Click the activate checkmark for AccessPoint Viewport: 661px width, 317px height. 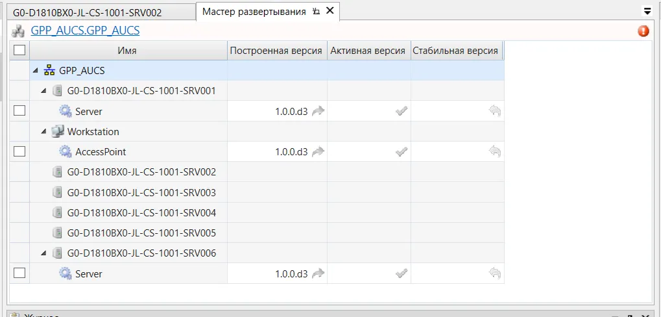click(402, 151)
